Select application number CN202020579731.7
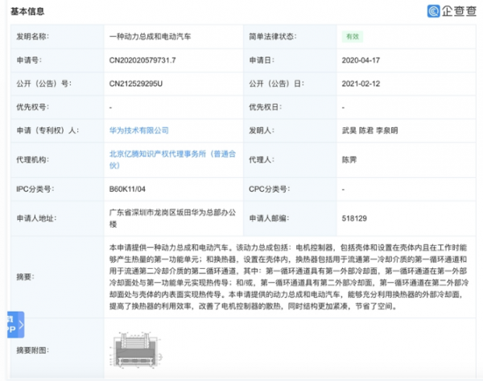 point(142,60)
